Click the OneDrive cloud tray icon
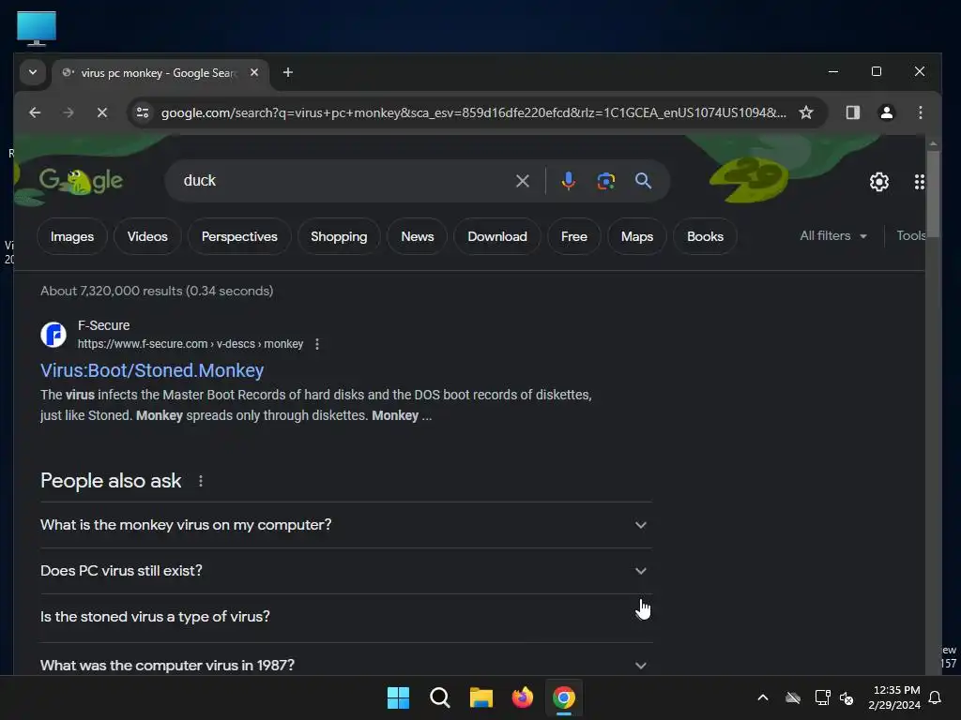The image size is (961, 720). coord(793,697)
